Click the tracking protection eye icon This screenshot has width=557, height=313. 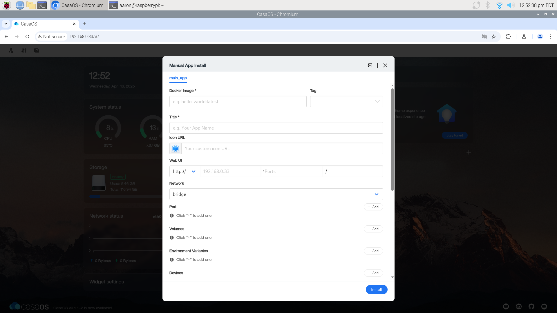[484, 37]
